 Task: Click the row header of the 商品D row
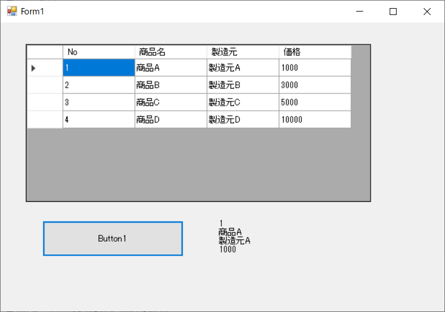click(45, 119)
